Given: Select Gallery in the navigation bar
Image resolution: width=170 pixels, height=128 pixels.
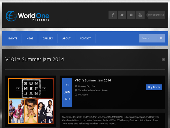Looking at the screenshot, I should (48, 39).
